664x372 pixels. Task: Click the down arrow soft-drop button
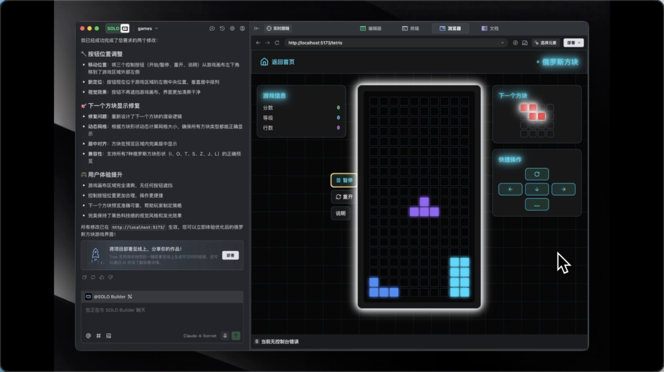click(x=537, y=190)
